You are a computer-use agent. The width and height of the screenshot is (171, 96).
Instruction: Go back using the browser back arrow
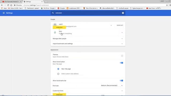pos(2,5)
